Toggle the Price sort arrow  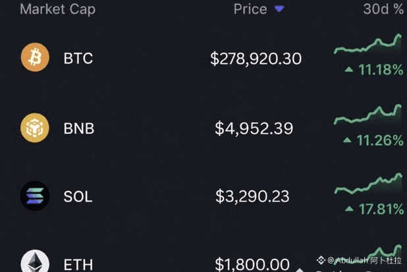279,9
